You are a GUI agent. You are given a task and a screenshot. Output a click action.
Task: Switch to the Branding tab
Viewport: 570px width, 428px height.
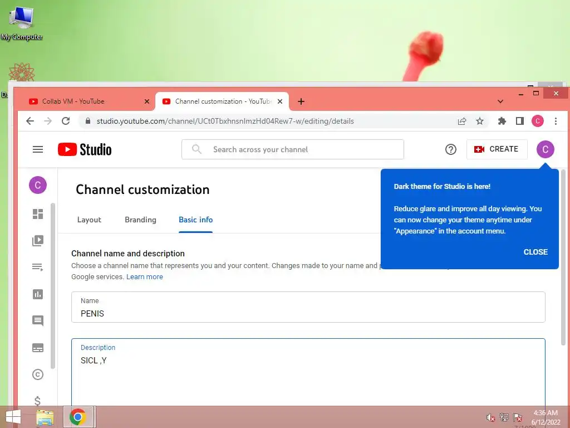140,220
